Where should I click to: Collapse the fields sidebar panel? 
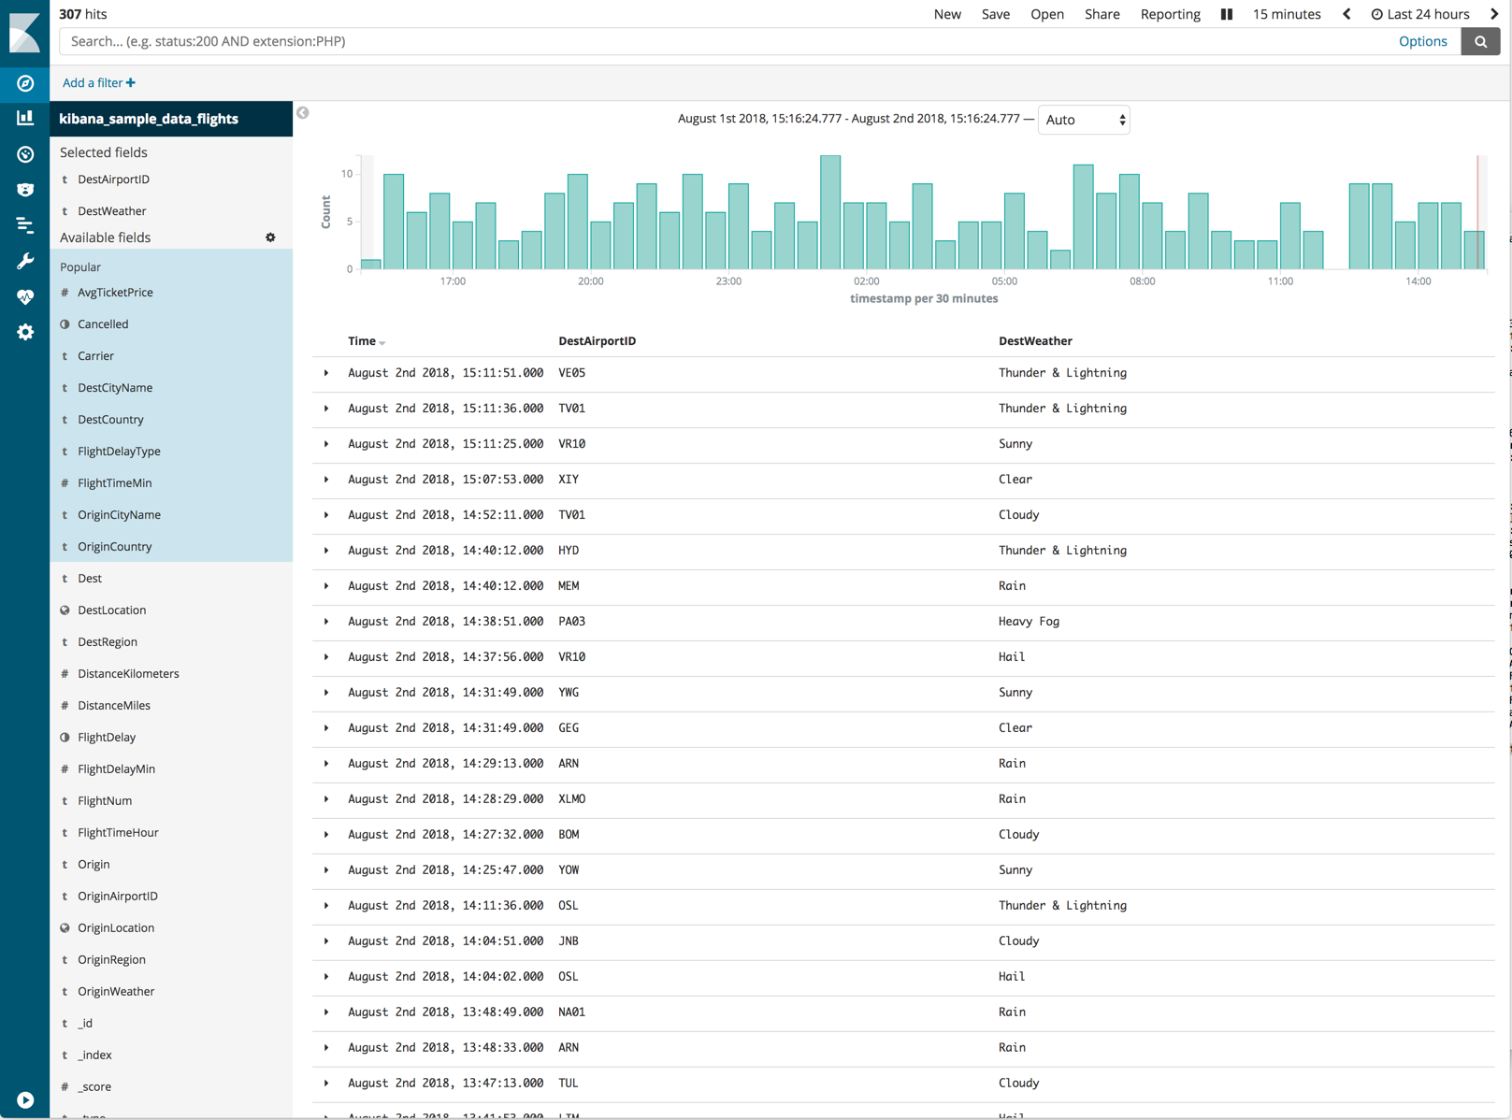tap(303, 113)
